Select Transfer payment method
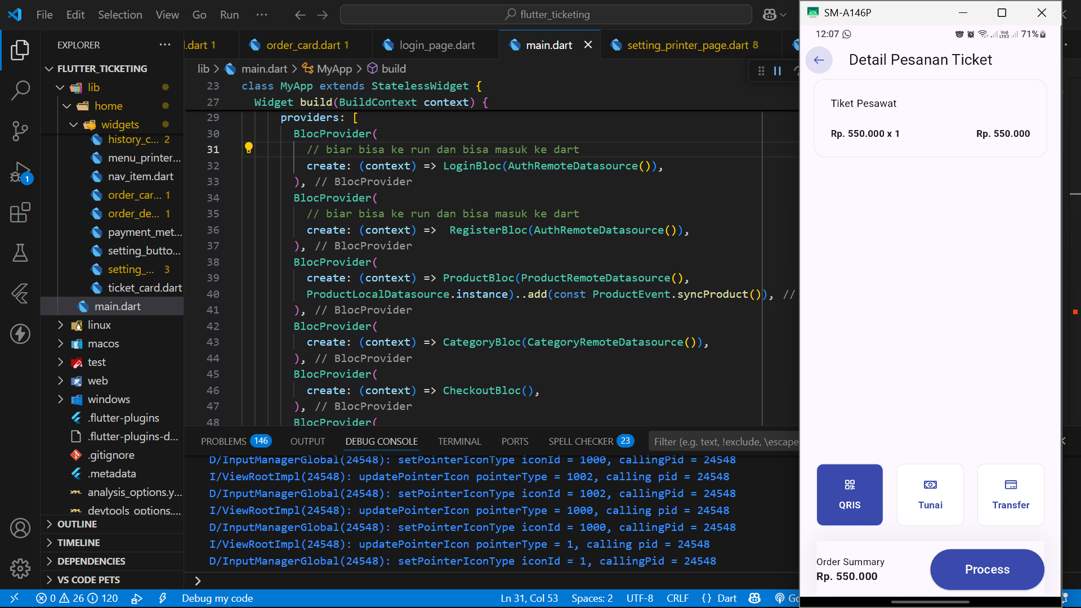Screen dimensions: 1081x608 pyautogui.click(x=1011, y=494)
